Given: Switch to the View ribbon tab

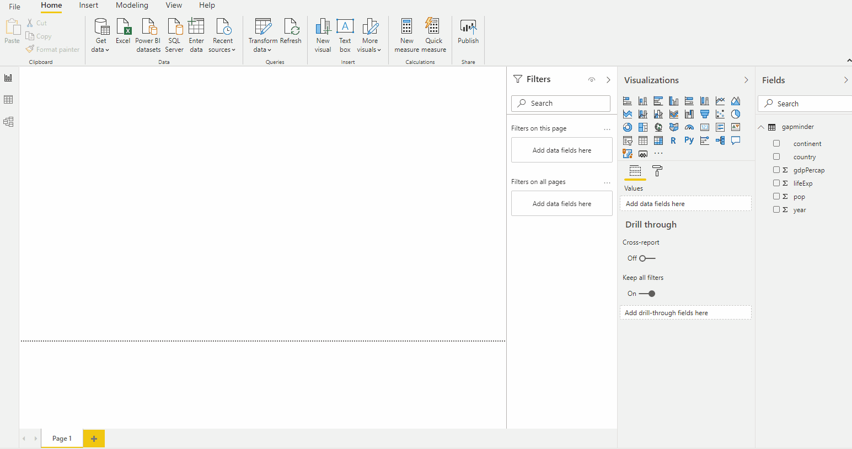Looking at the screenshot, I should tap(174, 6).
